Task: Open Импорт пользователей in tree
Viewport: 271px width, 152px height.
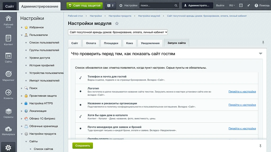Action: tap(44, 80)
